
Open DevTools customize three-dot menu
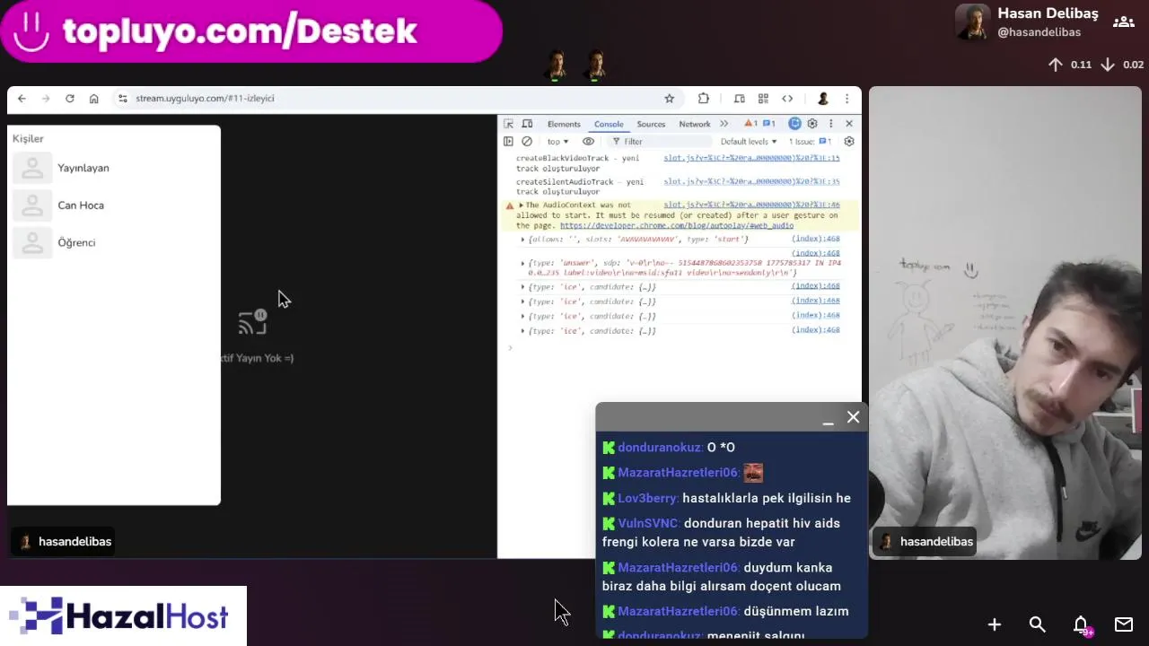point(831,124)
